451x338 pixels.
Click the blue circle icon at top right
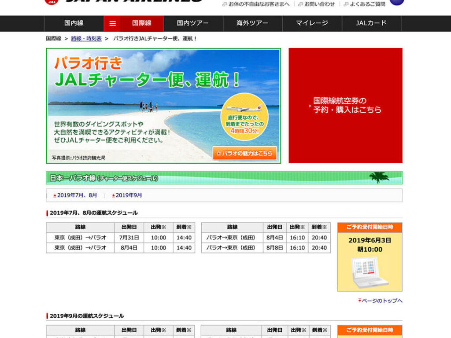click(396, 1)
